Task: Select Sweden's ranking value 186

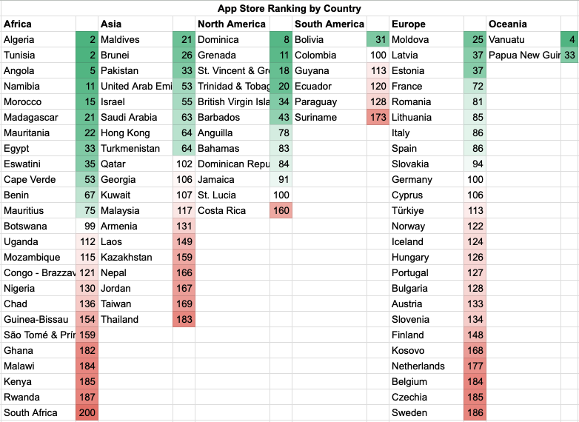Action: point(475,413)
